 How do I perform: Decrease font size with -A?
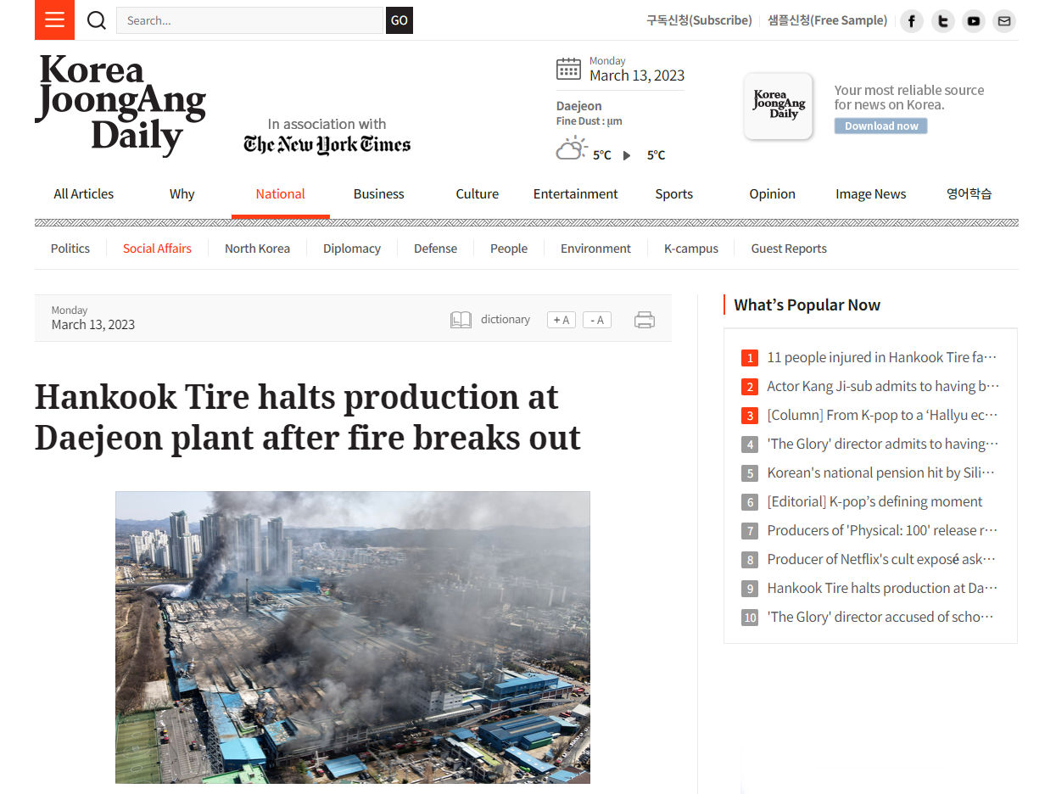tap(597, 320)
